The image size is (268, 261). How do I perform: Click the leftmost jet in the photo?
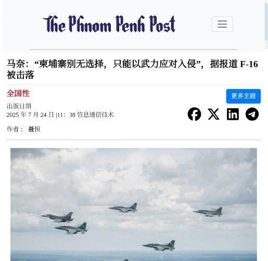[x=57, y=218]
